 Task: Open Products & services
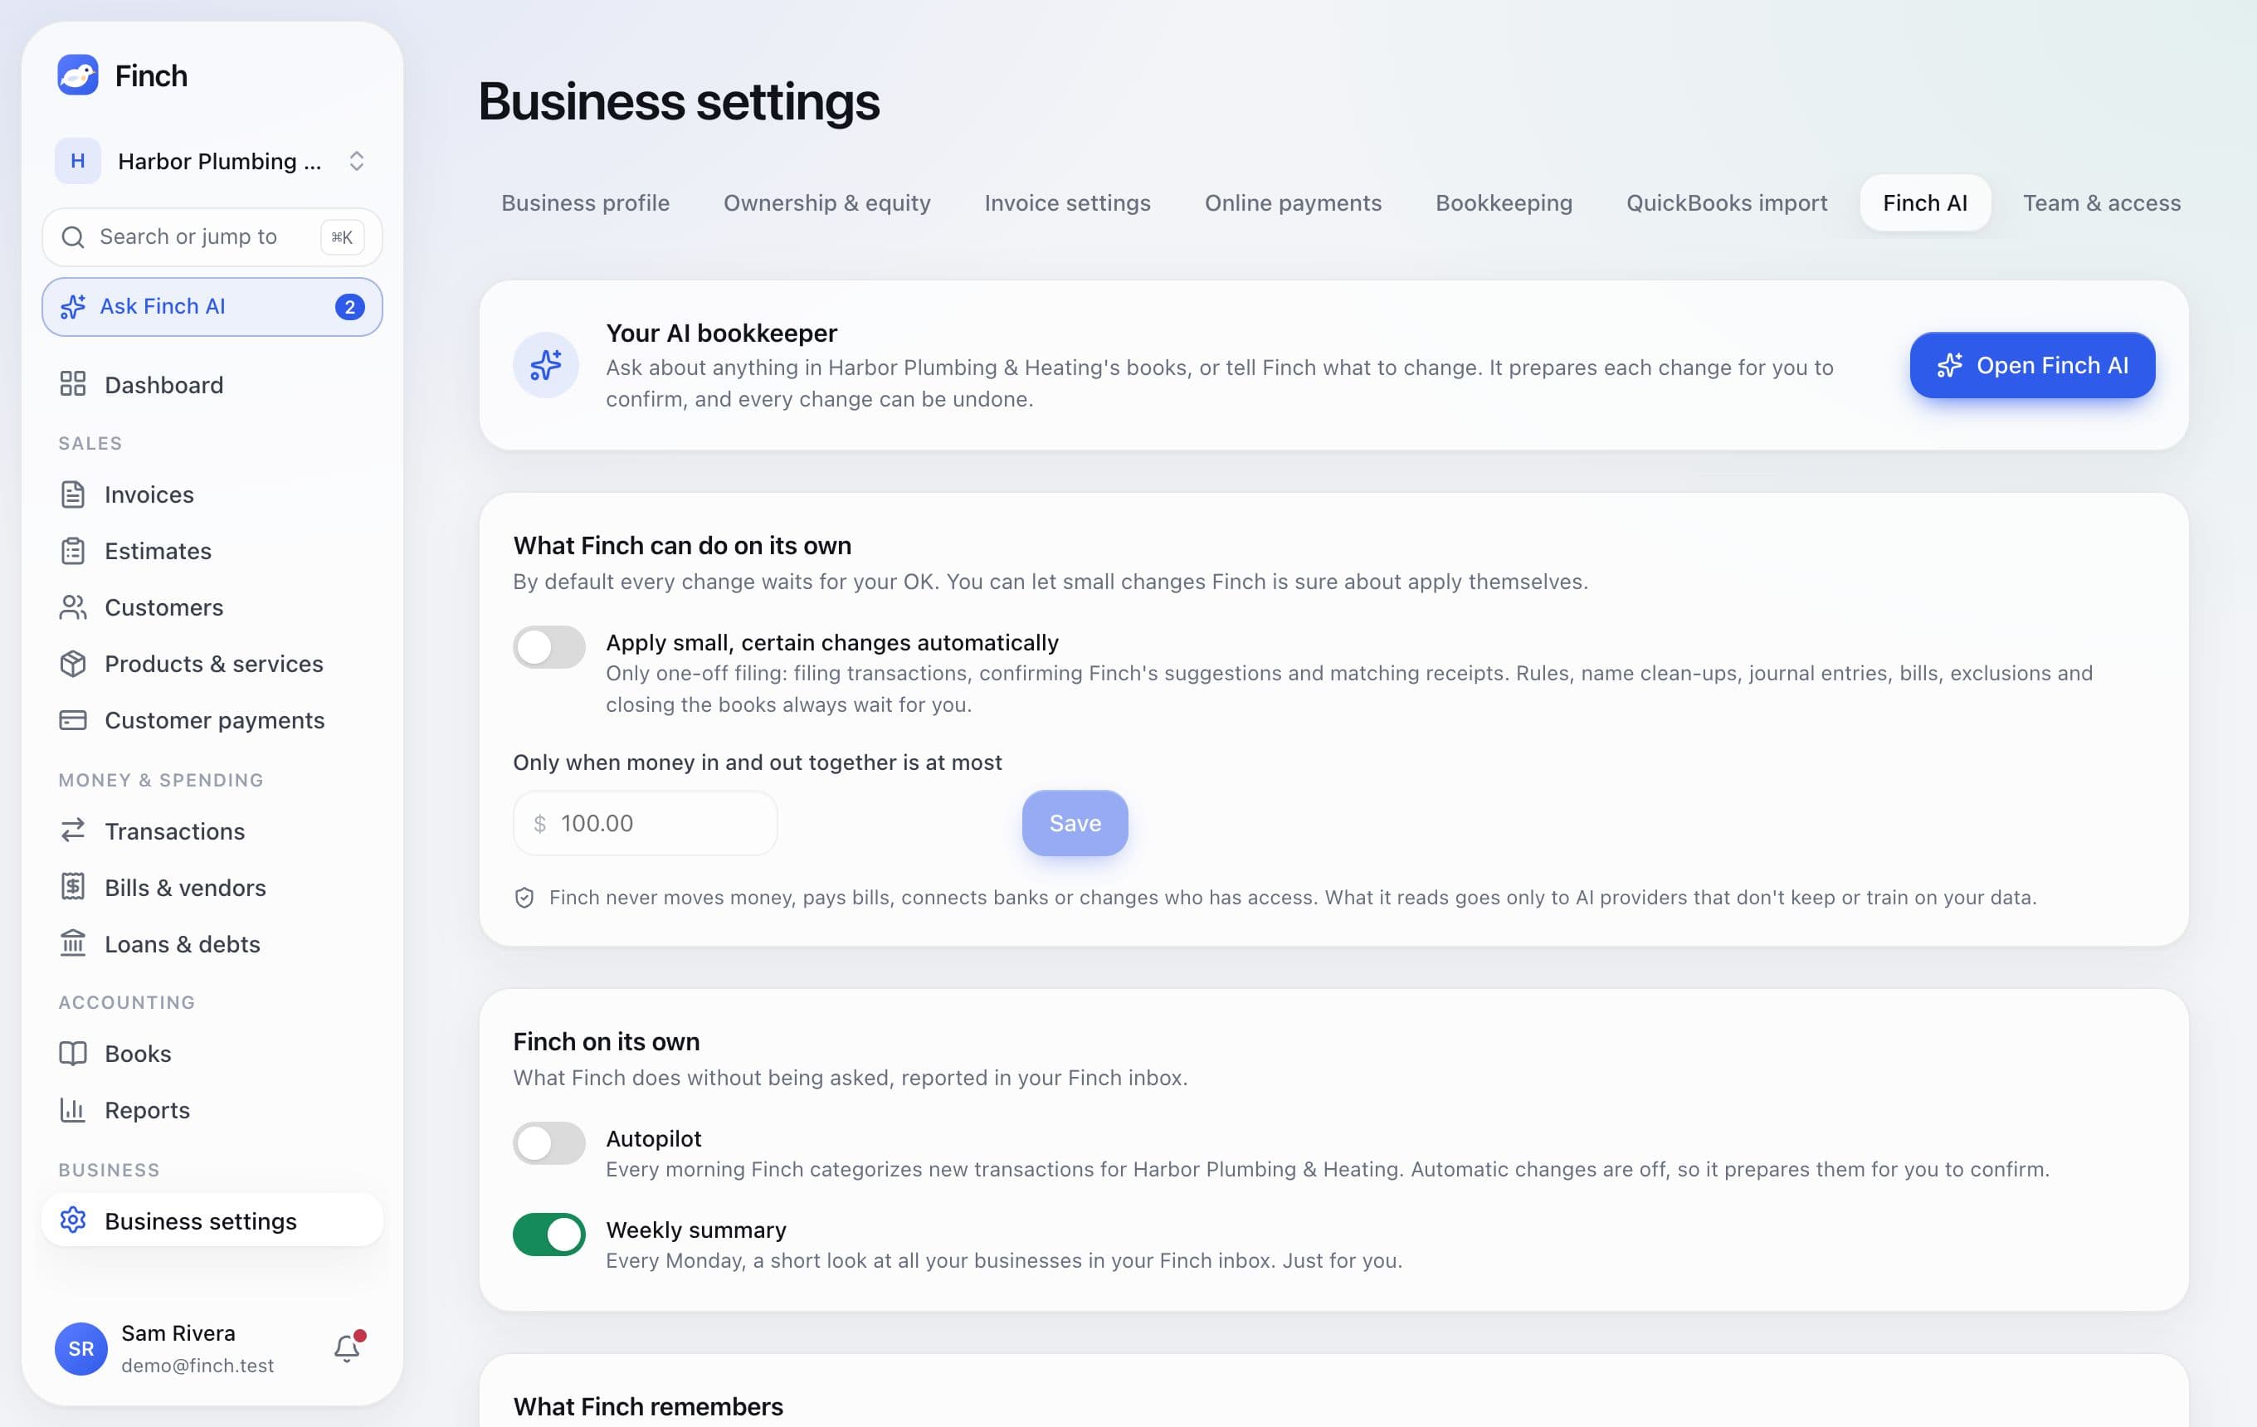212,664
